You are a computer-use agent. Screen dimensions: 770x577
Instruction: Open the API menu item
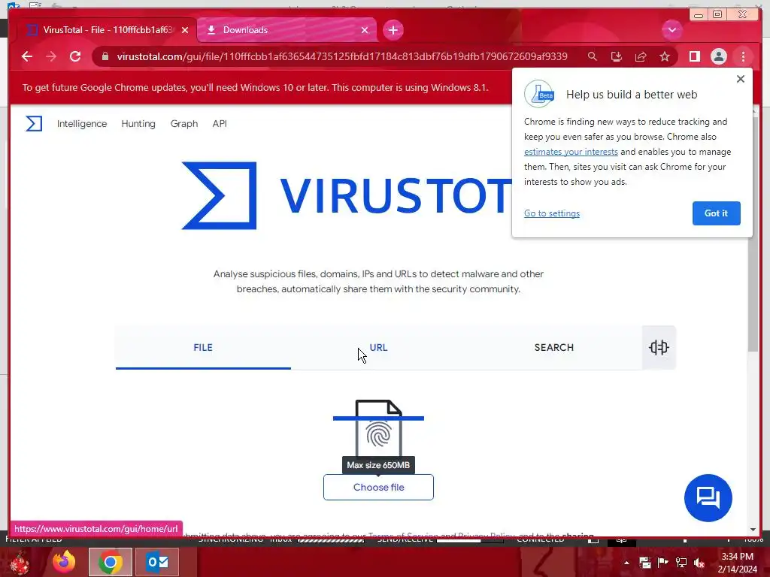[220, 124]
